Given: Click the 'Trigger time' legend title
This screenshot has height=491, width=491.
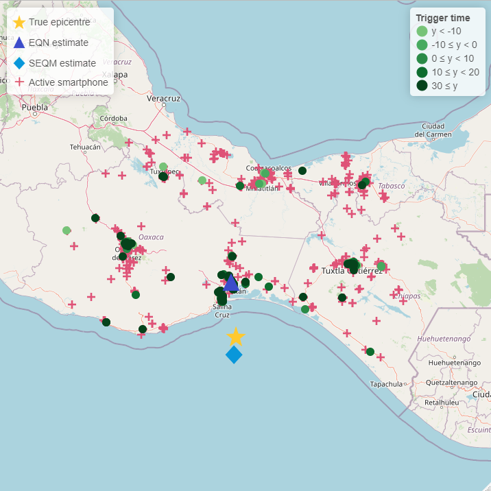Looking at the screenshot, I should click(x=443, y=18).
